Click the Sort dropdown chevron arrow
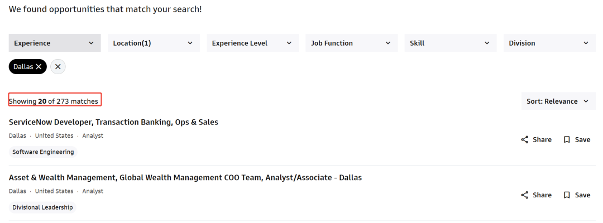The image size is (603, 223). 586,101
